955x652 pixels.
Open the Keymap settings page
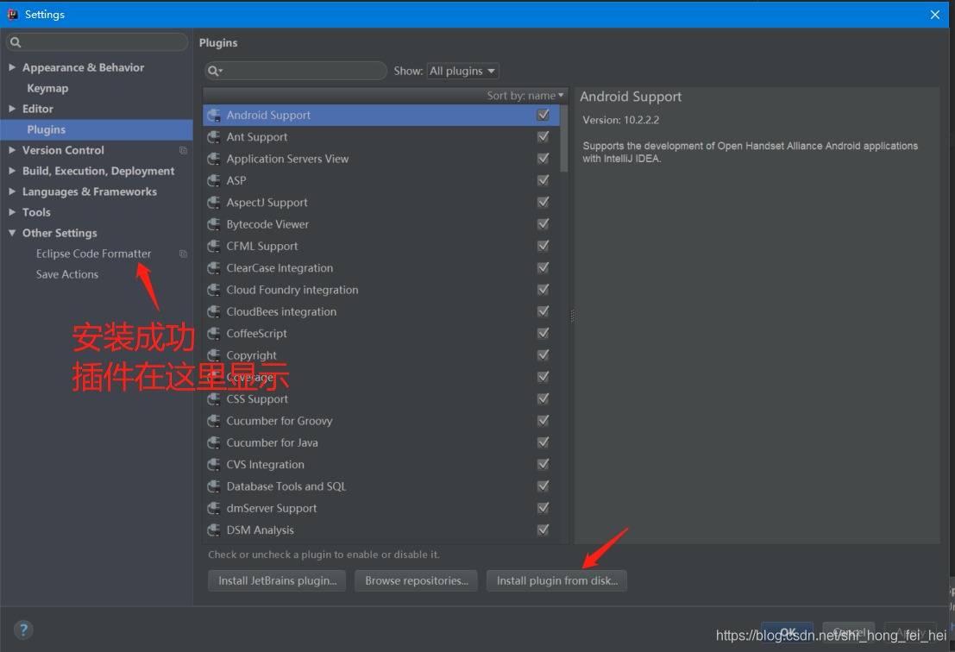[47, 88]
